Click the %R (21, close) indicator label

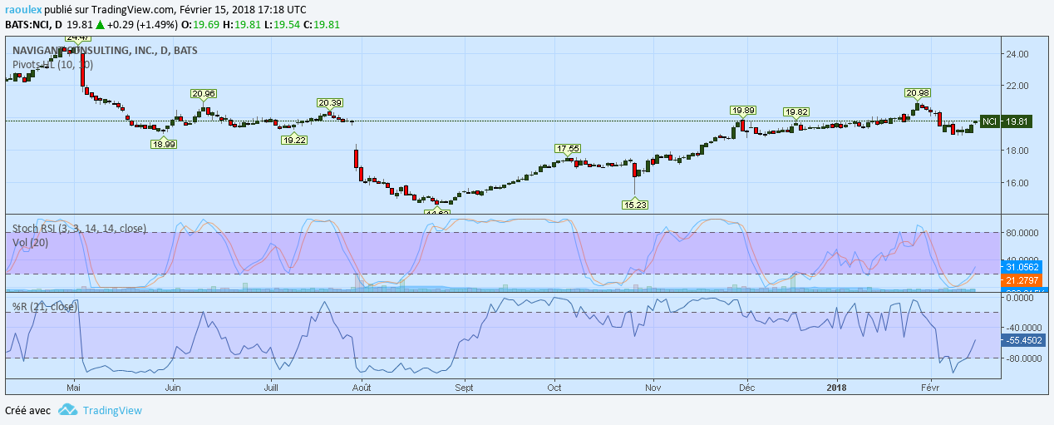tap(45, 307)
